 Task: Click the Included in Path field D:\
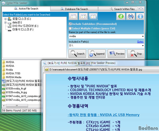pyautogui.click(x=105, y=46)
